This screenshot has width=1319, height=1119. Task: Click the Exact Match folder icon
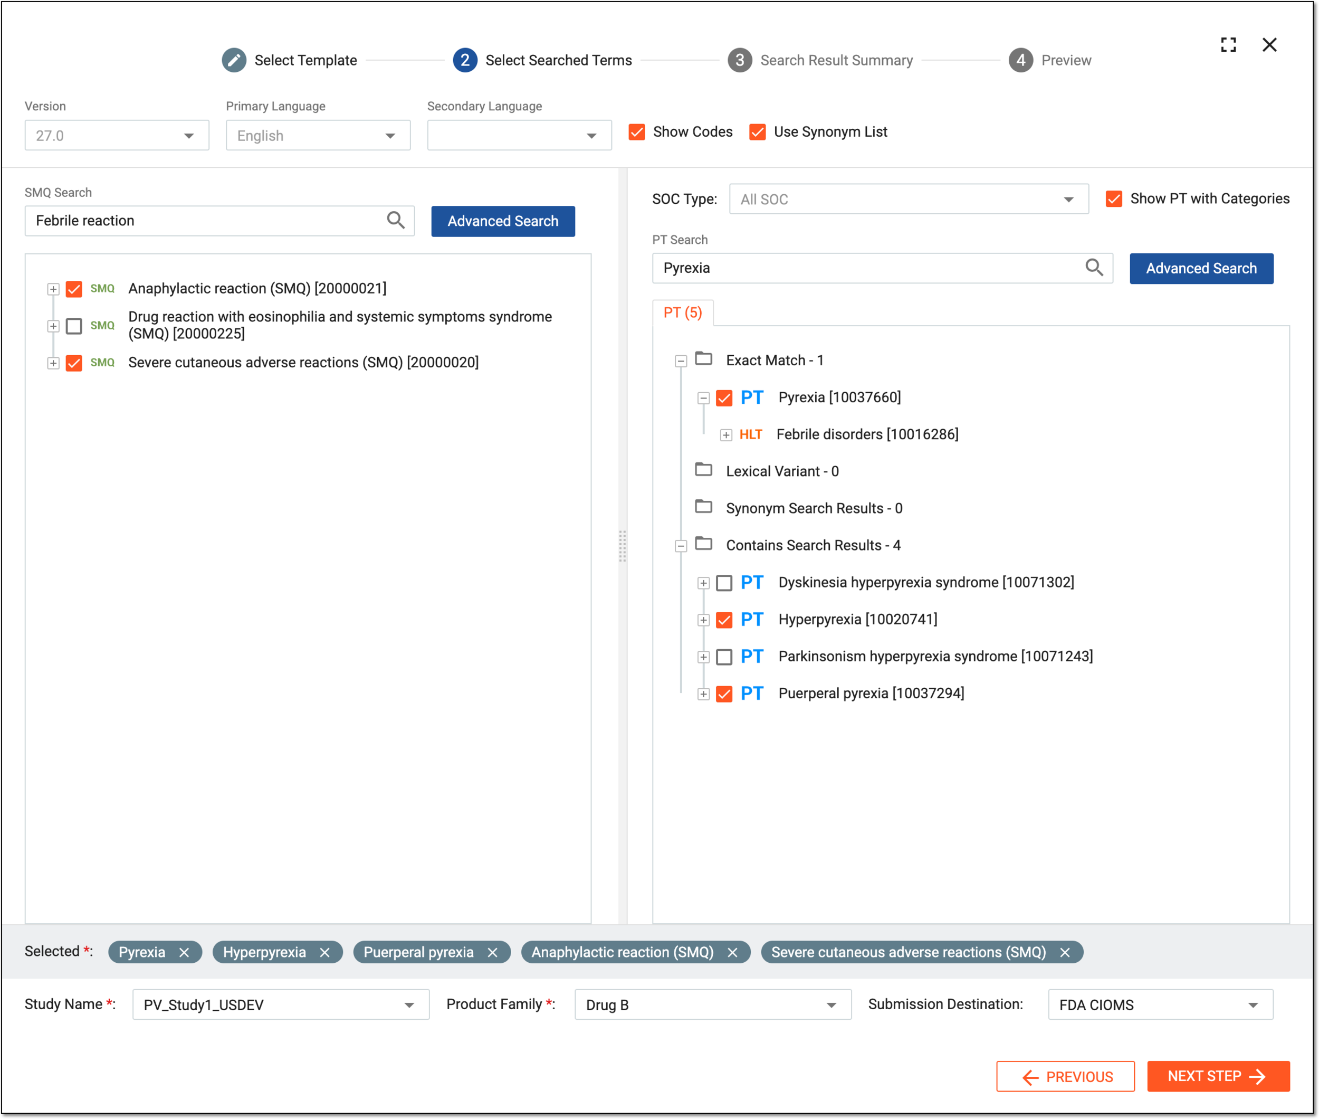(703, 359)
